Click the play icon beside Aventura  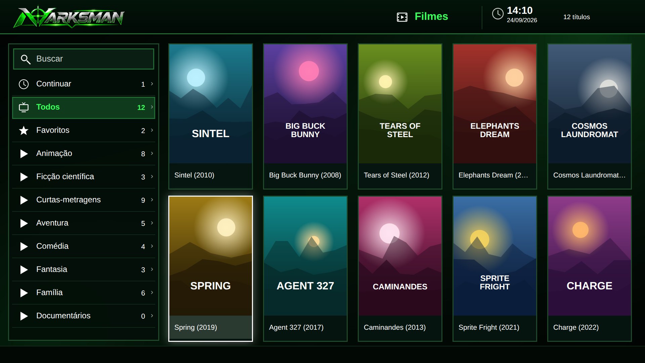click(24, 223)
